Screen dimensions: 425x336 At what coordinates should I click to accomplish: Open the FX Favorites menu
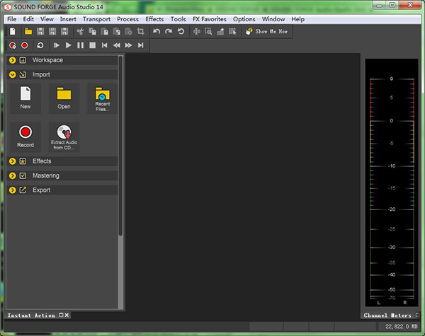[x=209, y=19]
